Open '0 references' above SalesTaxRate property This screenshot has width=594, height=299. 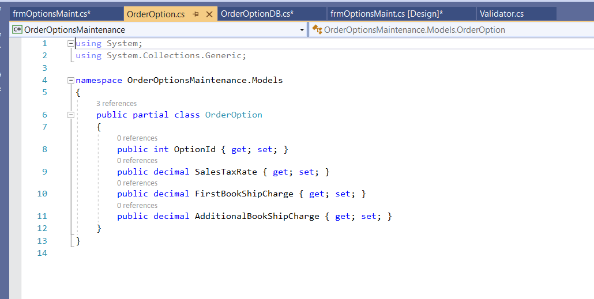pyautogui.click(x=137, y=161)
